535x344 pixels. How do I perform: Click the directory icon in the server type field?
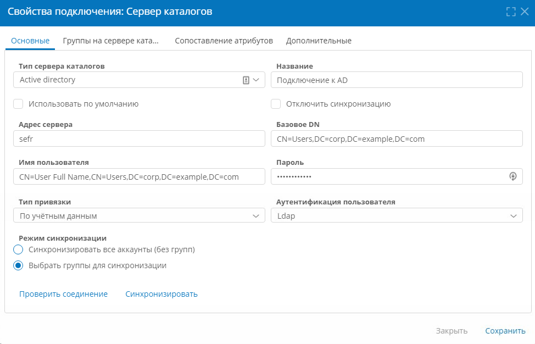[x=246, y=80]
